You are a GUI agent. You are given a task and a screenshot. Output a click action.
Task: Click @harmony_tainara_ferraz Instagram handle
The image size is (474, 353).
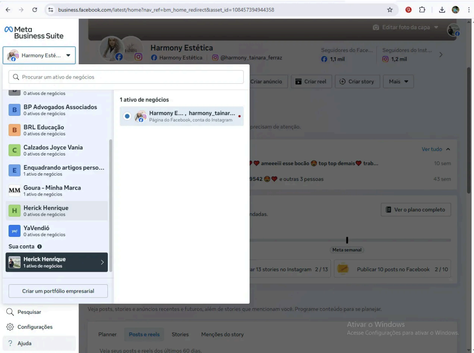pyautogui.click(x=251, y=58)
